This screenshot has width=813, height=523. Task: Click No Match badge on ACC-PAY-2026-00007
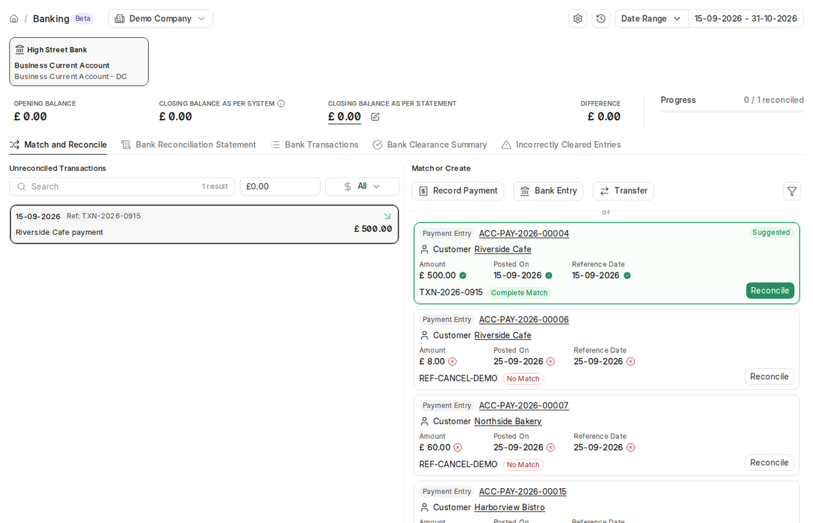523,465
